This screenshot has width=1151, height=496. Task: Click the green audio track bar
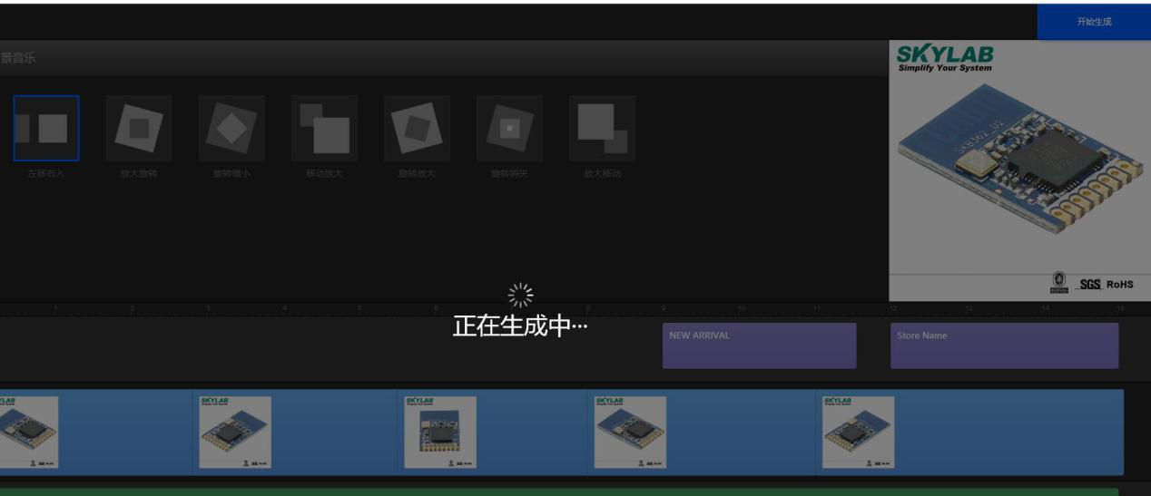point(559,492)
